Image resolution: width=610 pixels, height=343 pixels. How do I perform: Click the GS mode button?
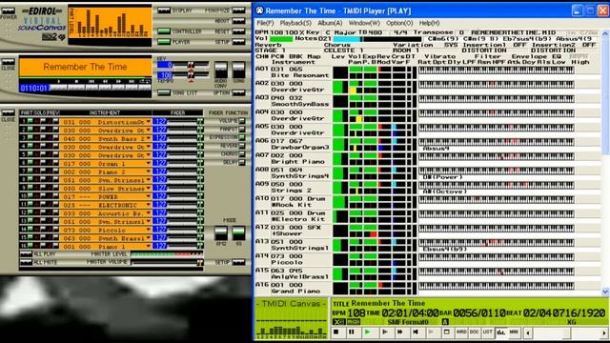coord(239,233)
